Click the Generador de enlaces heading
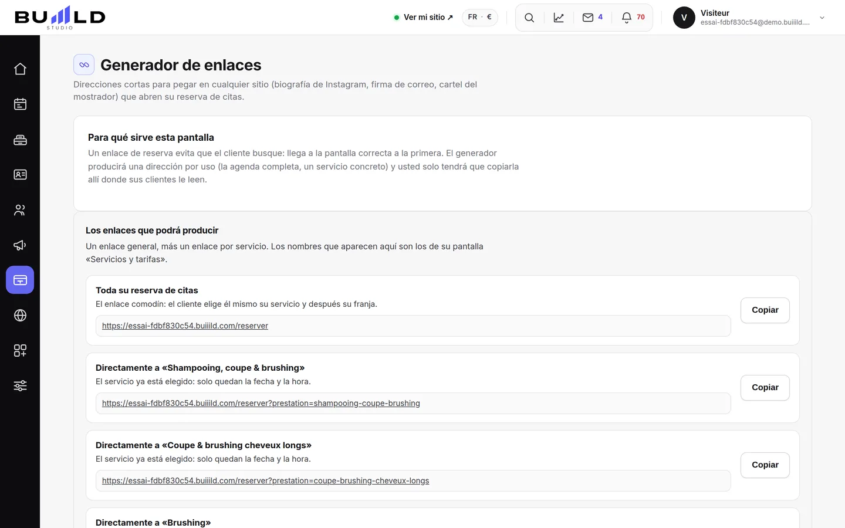Image resolution: width=845 pixels, height=528 pixels. click(x=181, y=65)
